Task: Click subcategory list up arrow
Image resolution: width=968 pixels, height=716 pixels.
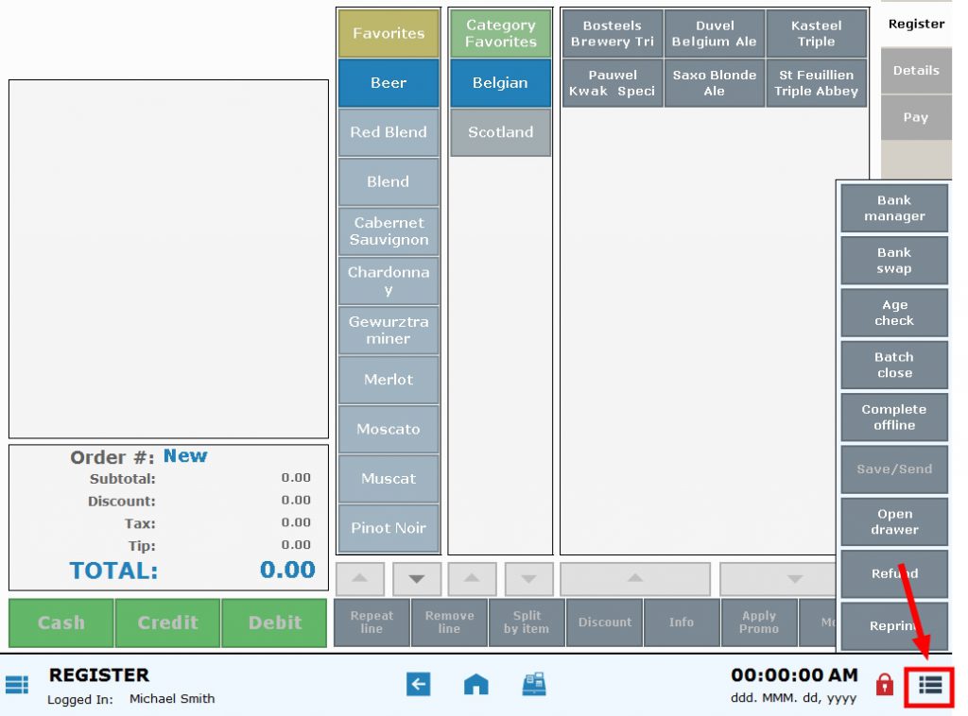Action: point(472,578)
